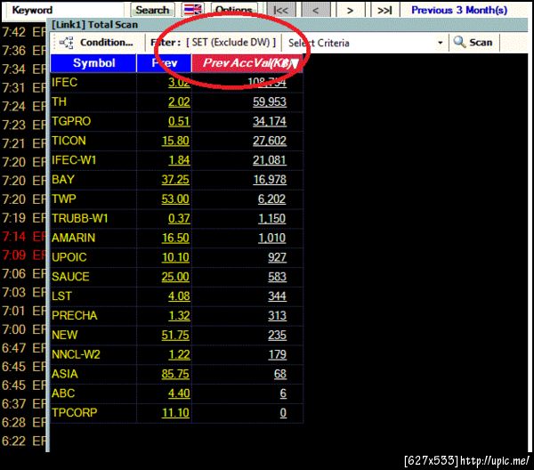Image resolution: width=534 pixels, height=470 pixels.
Task: Open the 6:22 news entry
Action: coord(24,441)
